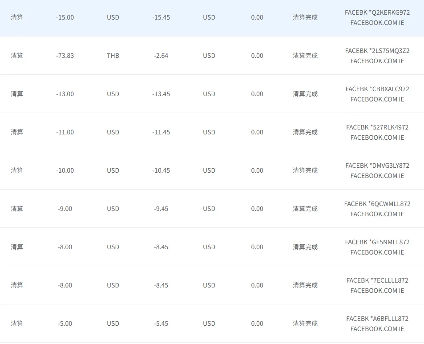Click the -5.00 transaction amount
This screenshot has height=344, width=424.
coord(65,324)
